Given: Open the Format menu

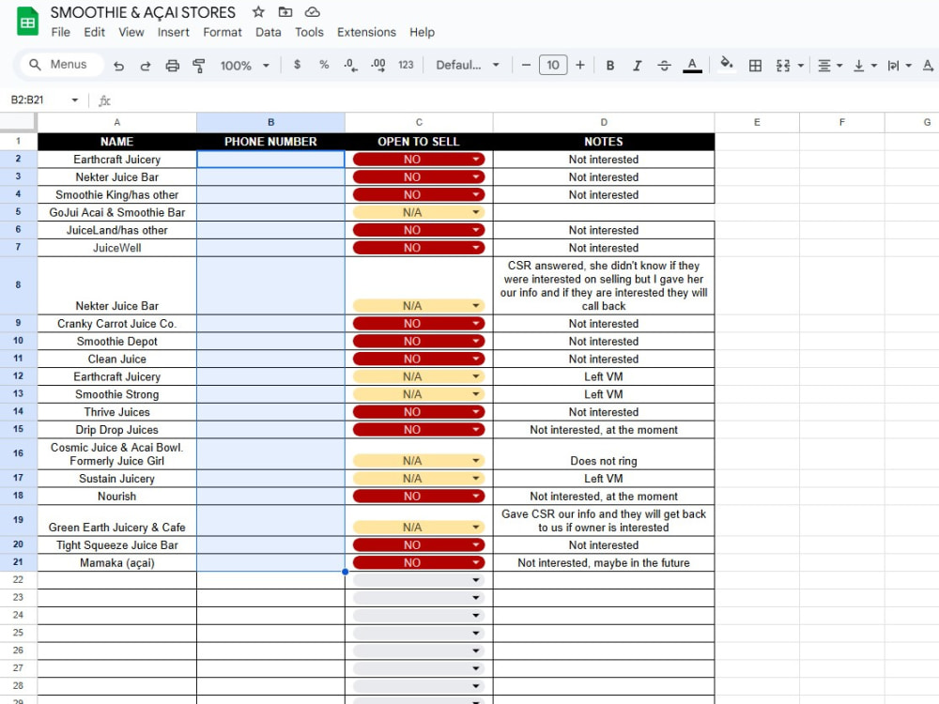Looking at the screenshot, I should (x=223, y=32).
